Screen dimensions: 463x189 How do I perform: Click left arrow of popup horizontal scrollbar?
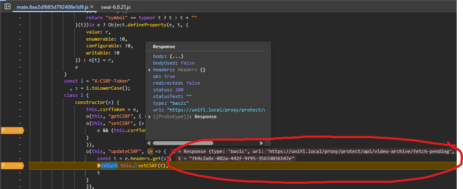click(149, 143)
